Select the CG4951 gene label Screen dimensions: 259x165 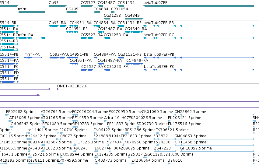click(x=74, y=9)
